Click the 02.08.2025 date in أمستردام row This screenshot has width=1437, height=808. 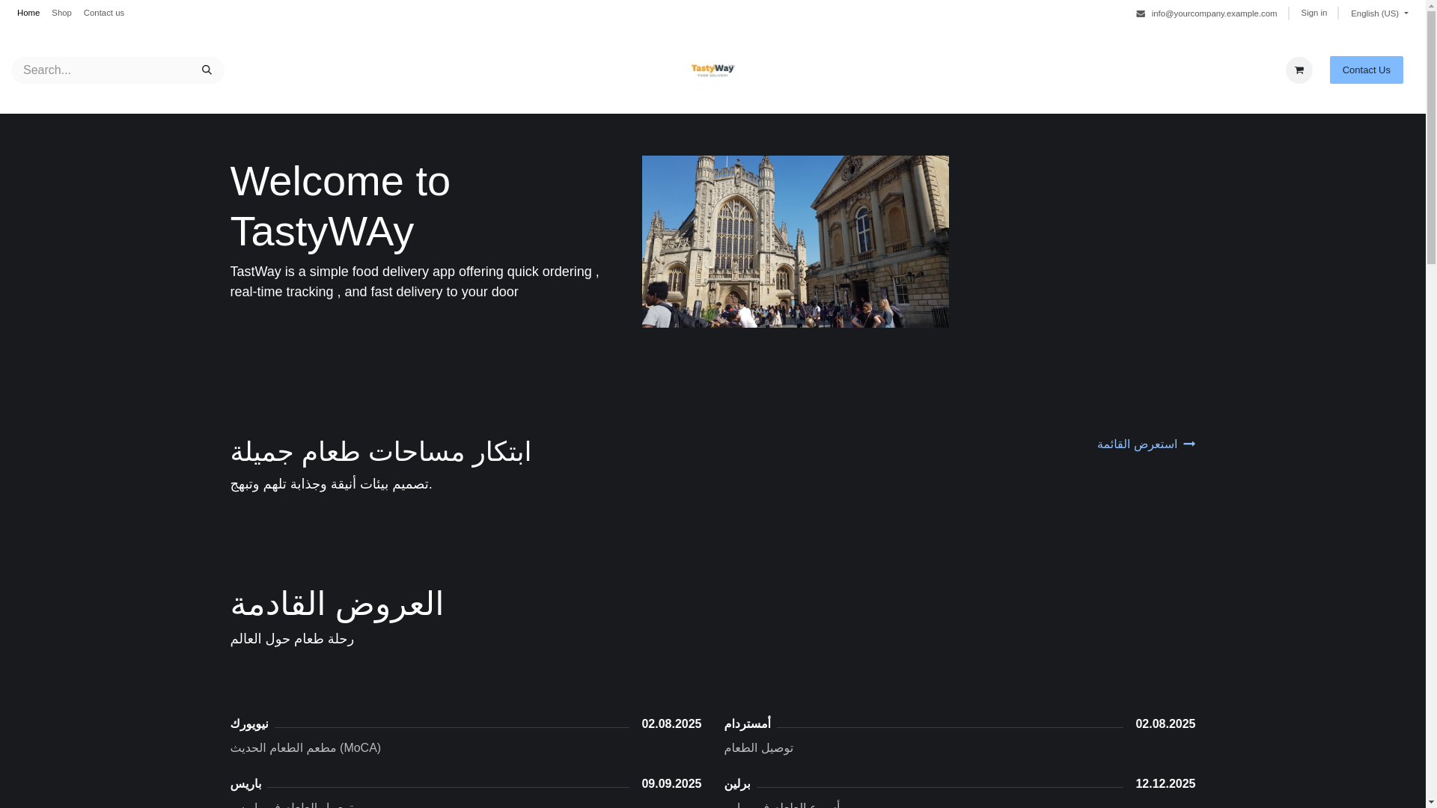pos(1165,724)
